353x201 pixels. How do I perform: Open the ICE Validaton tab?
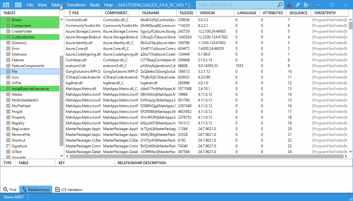[69, 190]
